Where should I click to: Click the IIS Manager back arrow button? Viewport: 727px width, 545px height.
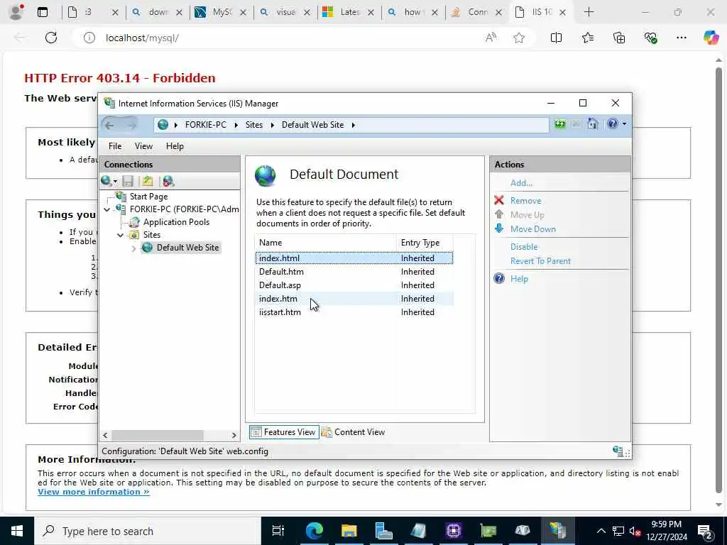click(109, 125)
